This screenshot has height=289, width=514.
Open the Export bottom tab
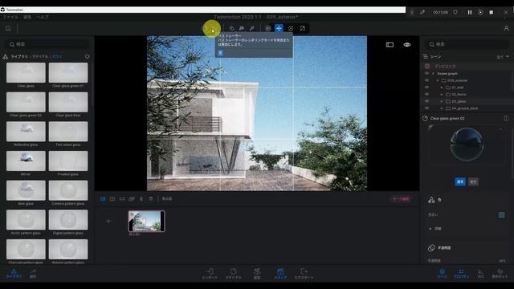pyautogui.click(x=304, y=273)
